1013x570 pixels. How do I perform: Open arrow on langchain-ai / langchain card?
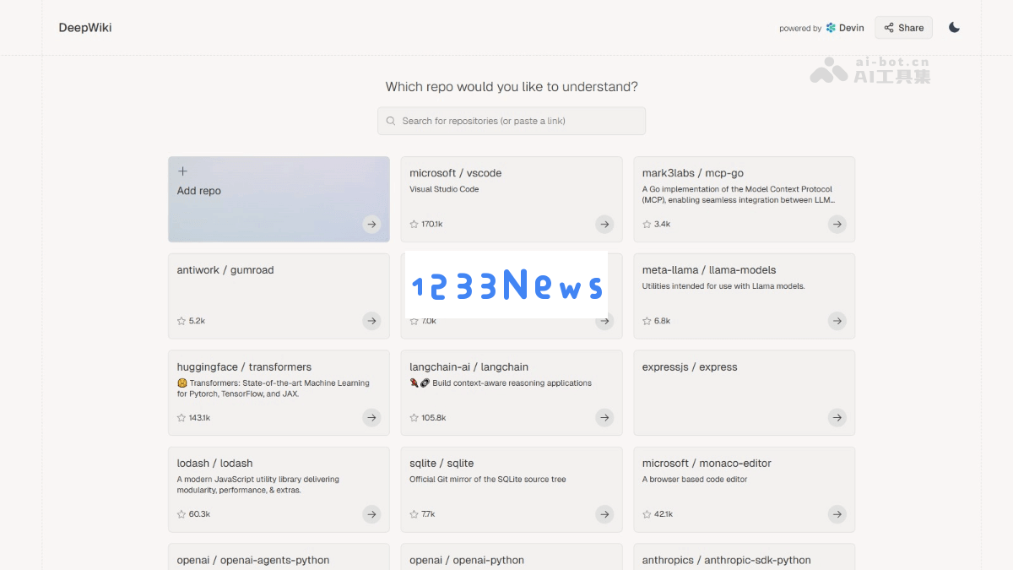coord(604,417)
